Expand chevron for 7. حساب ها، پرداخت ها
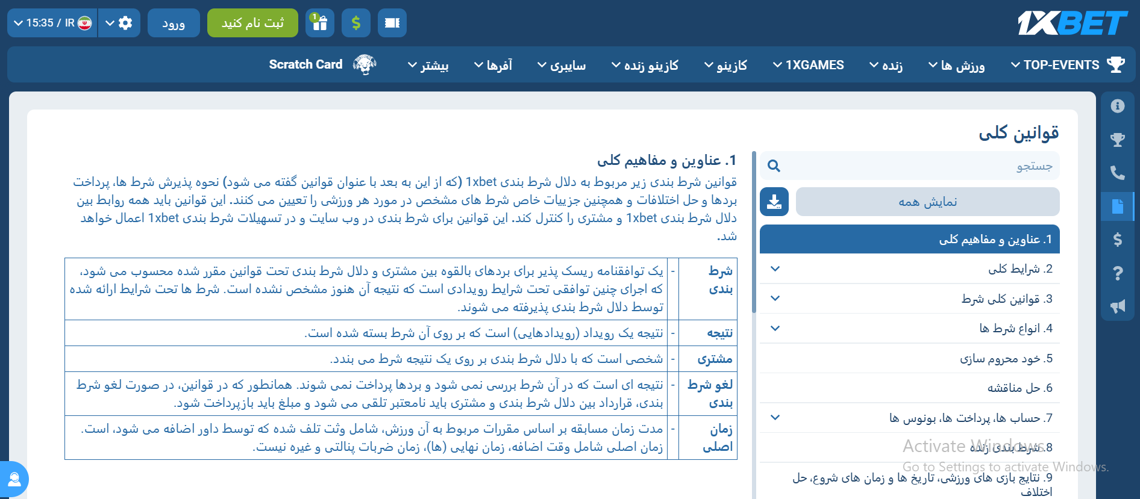1140x499 pixels. pos(775,417)
